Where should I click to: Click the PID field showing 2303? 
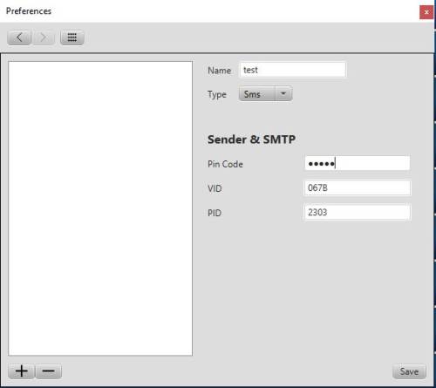tap(358, 213)
